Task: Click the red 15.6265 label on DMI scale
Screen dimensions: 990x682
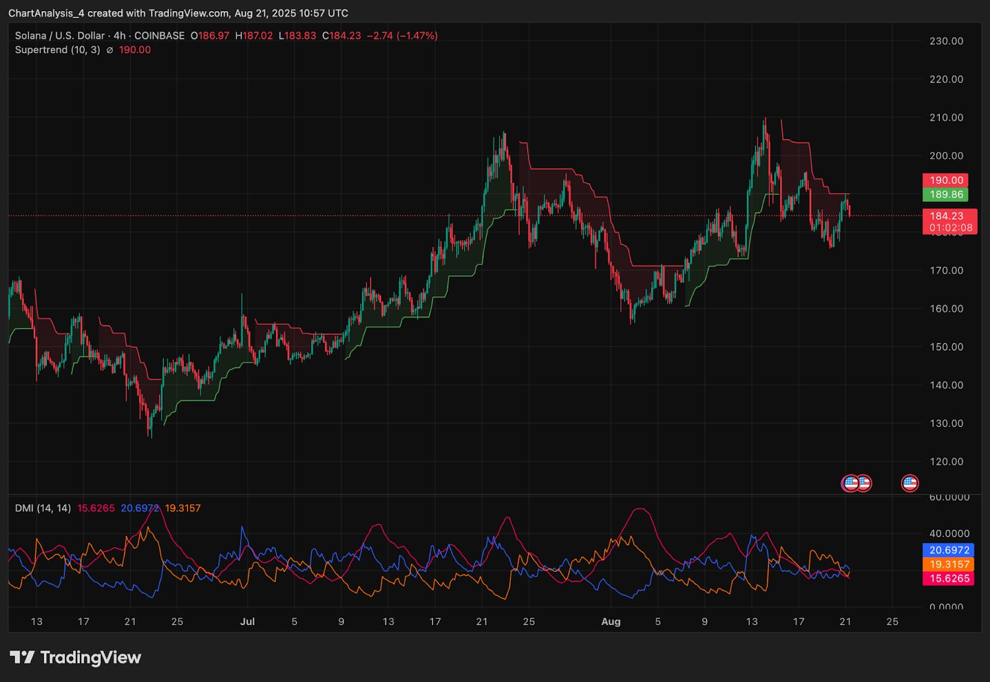Action: point(949,579)
